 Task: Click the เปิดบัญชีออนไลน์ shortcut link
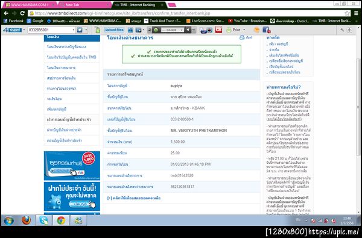pyautogui.click(x=281, y=66)
